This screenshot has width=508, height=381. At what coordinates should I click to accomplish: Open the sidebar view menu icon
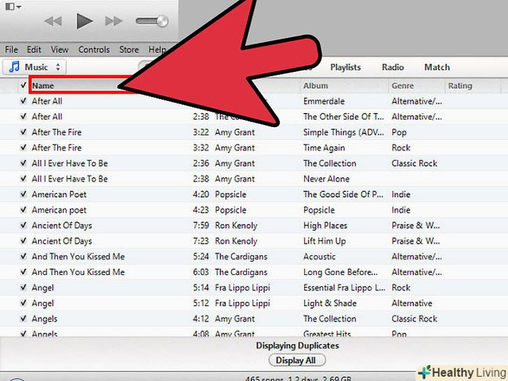[13, 6]
